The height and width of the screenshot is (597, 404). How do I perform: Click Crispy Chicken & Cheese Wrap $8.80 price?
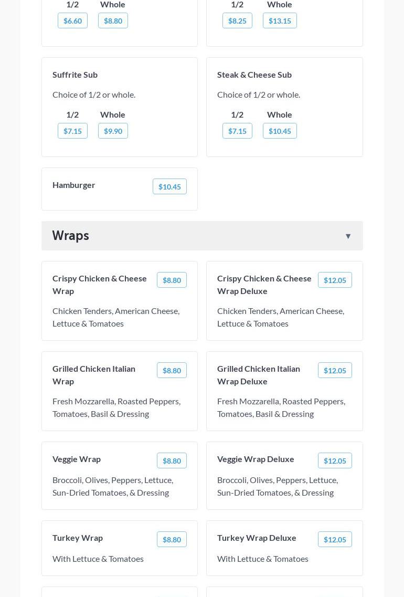point(172,280)
